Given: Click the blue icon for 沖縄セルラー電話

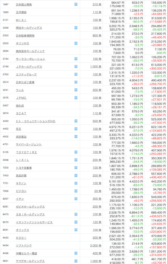Looking at the screenshot, I should click(76, 253).
